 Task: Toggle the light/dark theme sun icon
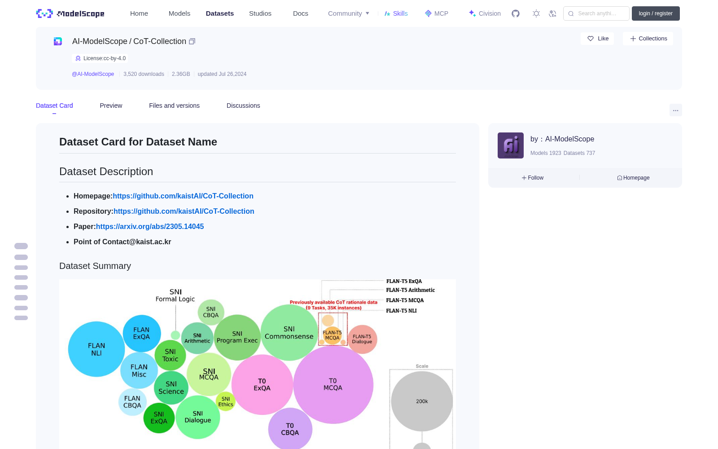[536, 13]
